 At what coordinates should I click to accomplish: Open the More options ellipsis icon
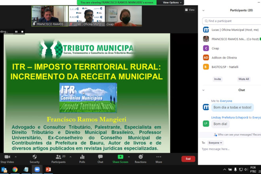pos(159,157)
